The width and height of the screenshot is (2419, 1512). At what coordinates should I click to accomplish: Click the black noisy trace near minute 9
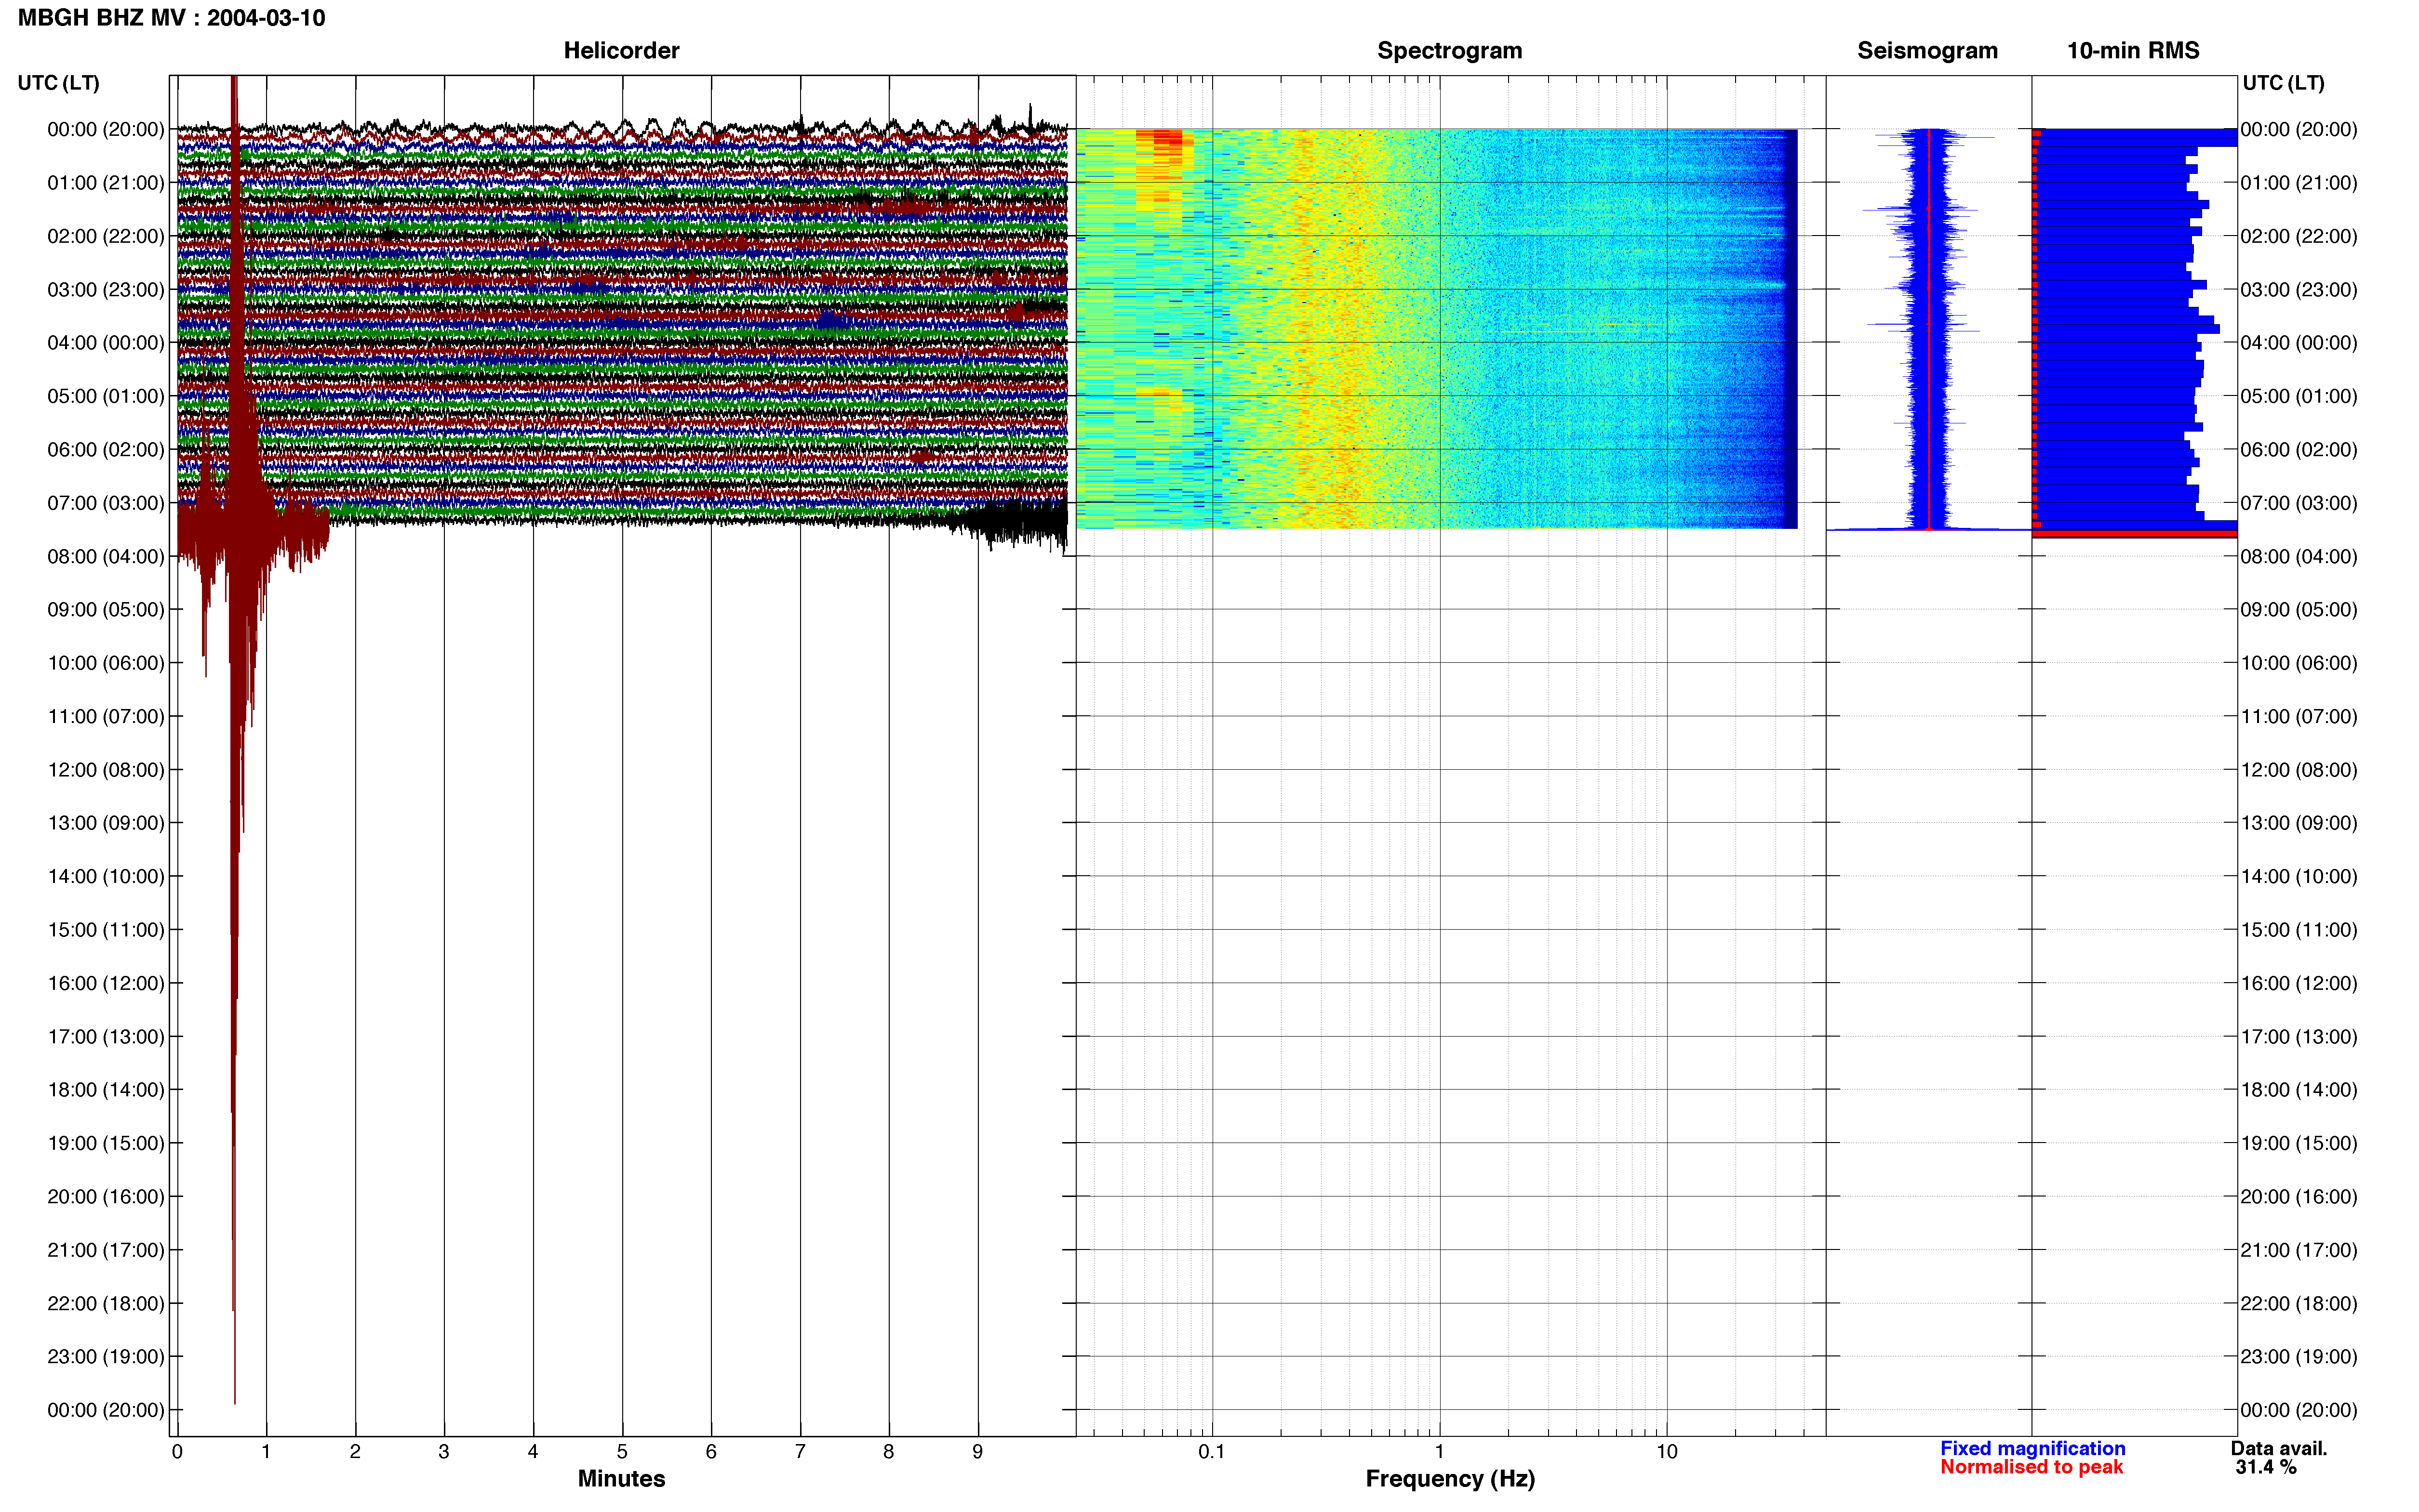click(1010, 522)
